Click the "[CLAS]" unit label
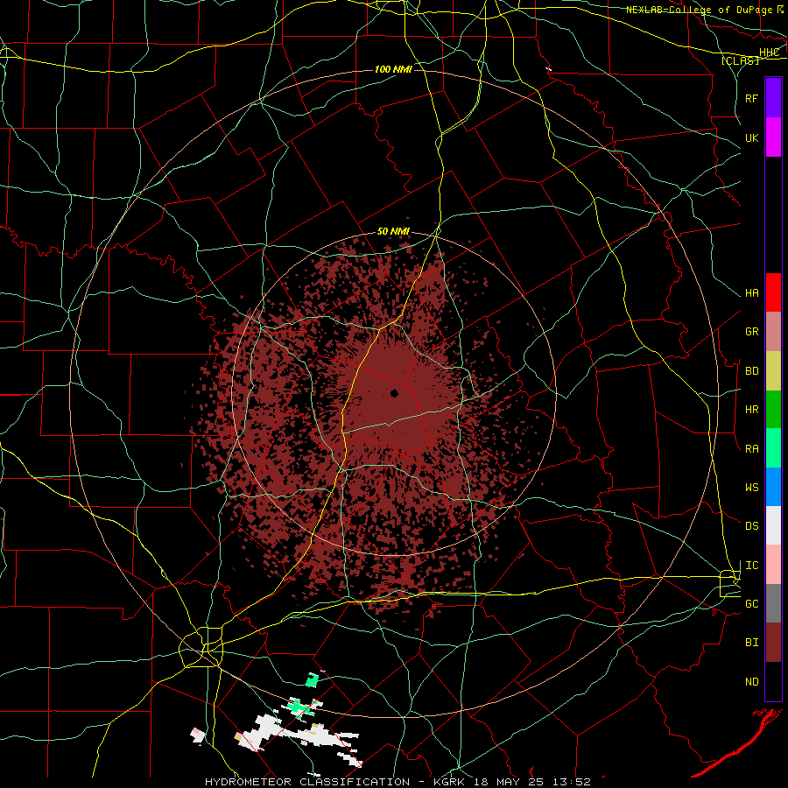Screen dimensions: 788x788 pos(740,60)
